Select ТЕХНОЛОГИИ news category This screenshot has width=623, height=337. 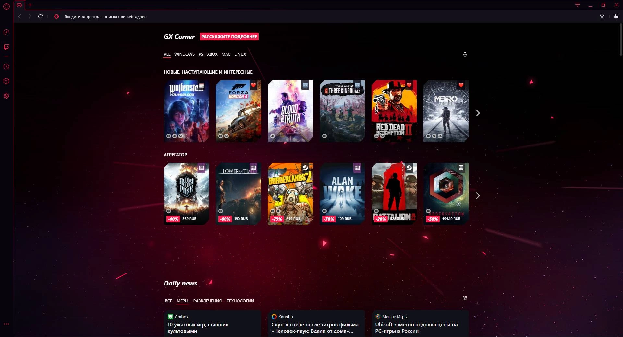point(240,301)
